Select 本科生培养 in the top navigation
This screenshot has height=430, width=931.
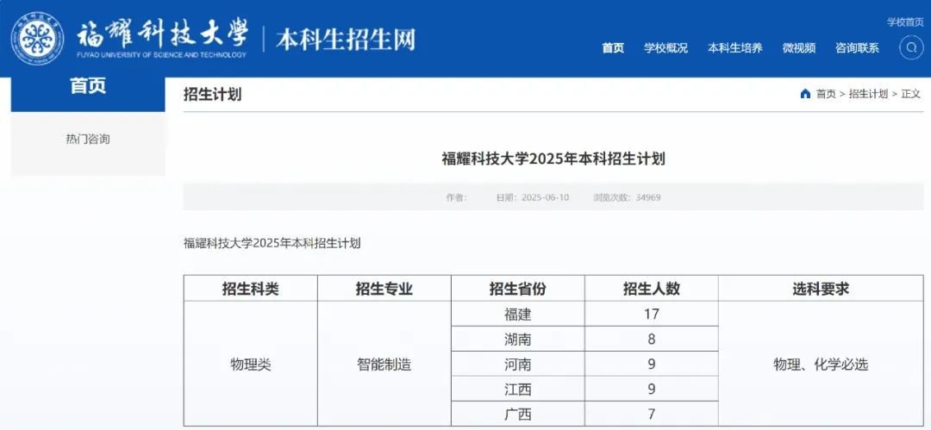pyautogui.click(x=734, y=48)
